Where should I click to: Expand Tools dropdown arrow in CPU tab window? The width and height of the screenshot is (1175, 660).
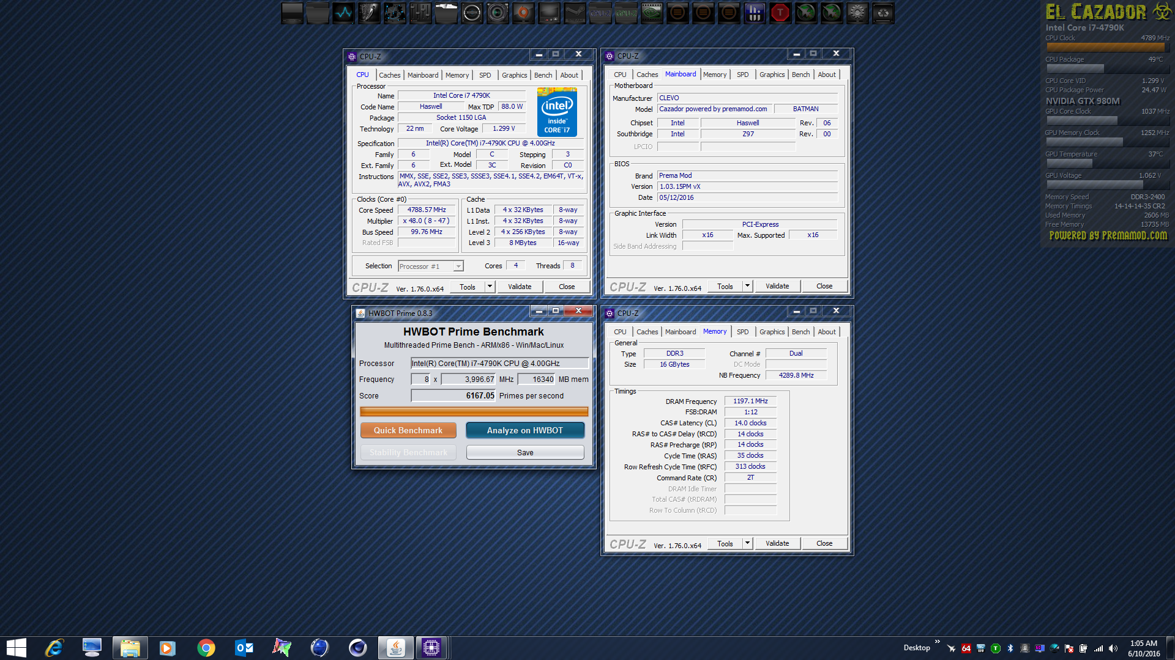point(490,287)
